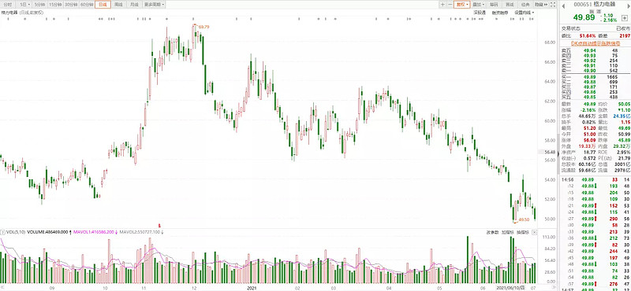This screenshot has height=291, width=631.
Task: Select the 30分钟 period tab
Action: pyautogui.click(x=71, y=5)
